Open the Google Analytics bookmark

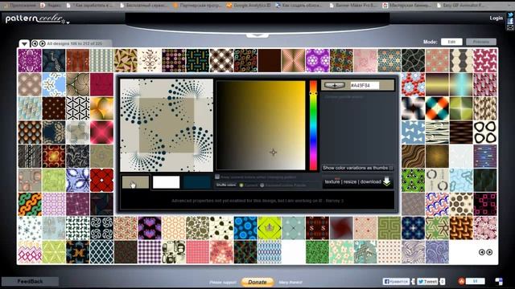click(249, 6)
